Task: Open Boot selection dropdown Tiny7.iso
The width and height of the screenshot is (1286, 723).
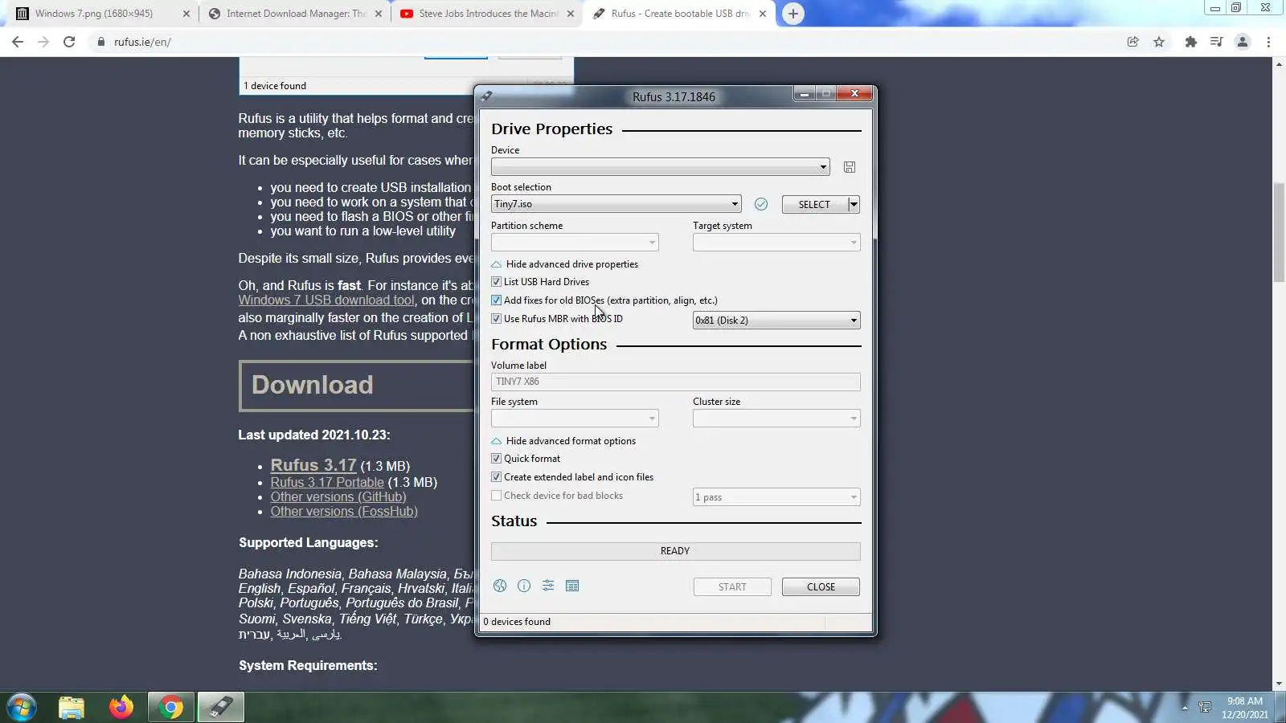Action: click(616, 204)
